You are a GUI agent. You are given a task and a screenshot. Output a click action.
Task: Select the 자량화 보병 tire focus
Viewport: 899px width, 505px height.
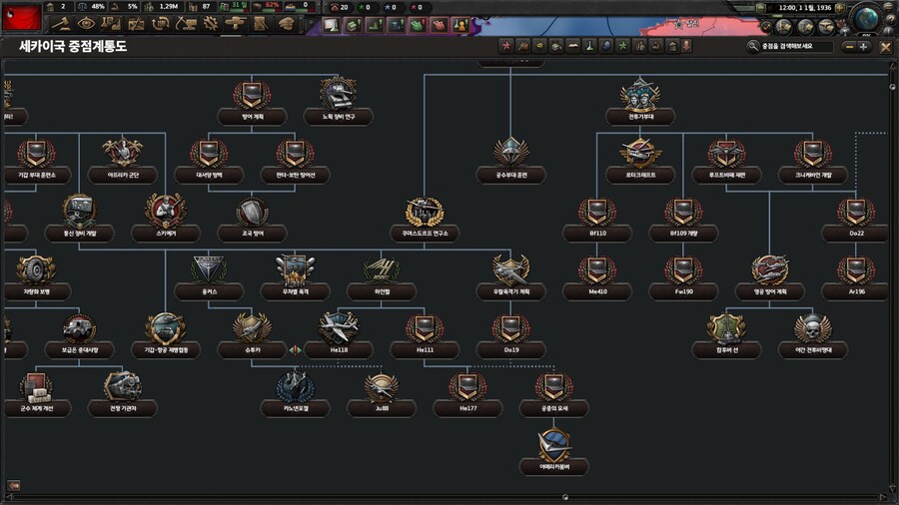click(x=38, y=269)
